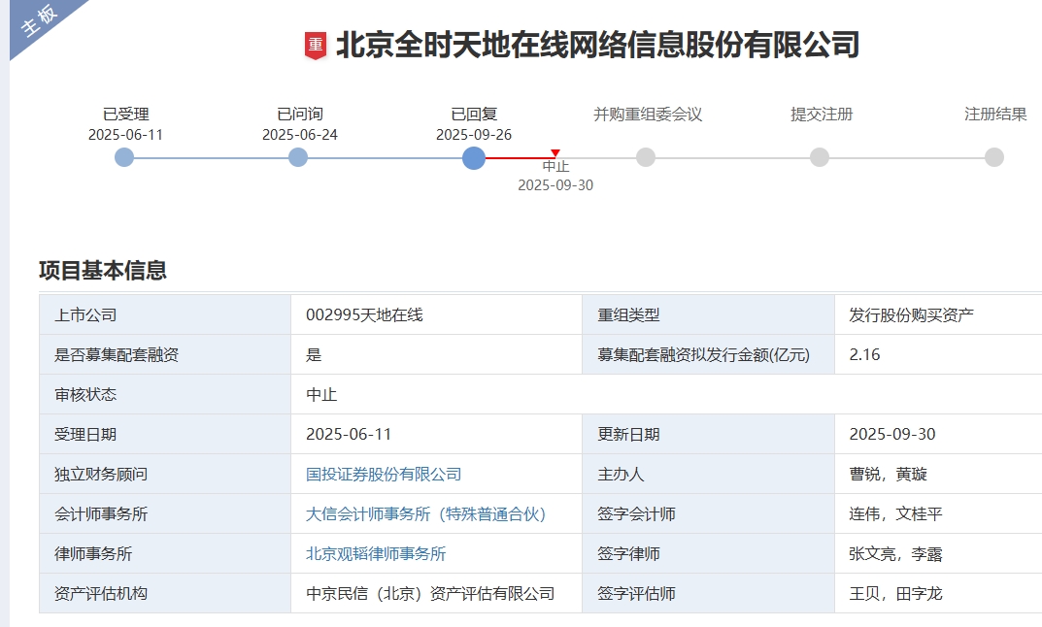
Task: Click the 签字评估师 header cell
Action: (708, 593)
